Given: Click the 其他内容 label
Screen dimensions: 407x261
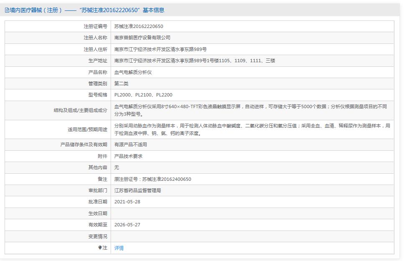Looking at the screenshot, I should [x=98, y=167].
